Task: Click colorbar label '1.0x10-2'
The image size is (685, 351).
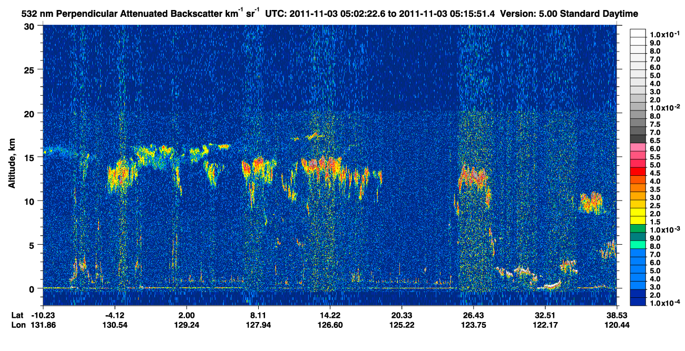Action: point(664,108)
